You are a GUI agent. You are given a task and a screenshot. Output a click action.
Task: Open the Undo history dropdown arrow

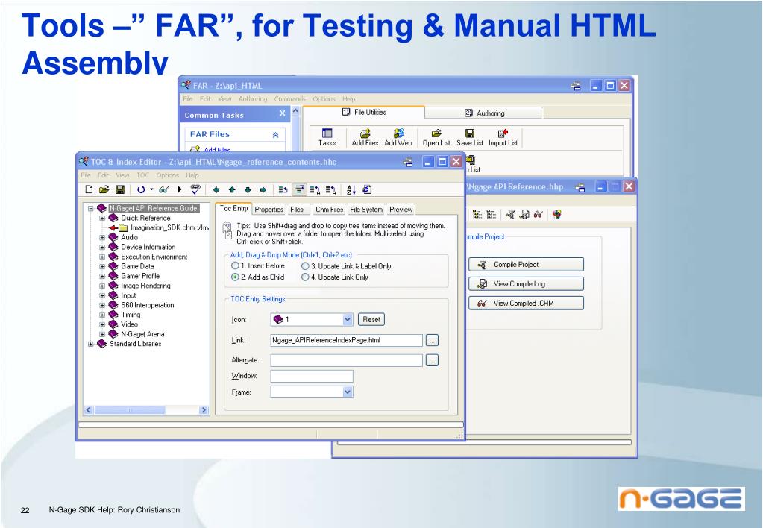pos(151,189)
